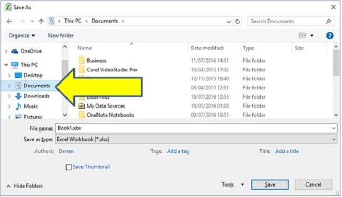Sort by Type column header
This screenshot has height=197, width=342.
point(248,48)
